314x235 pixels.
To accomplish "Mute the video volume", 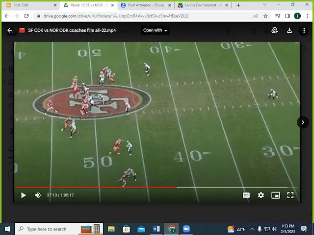I will 37,195.
